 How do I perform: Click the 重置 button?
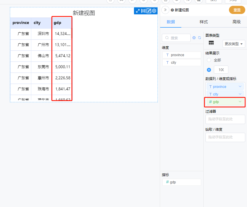[x=237, y=10]
